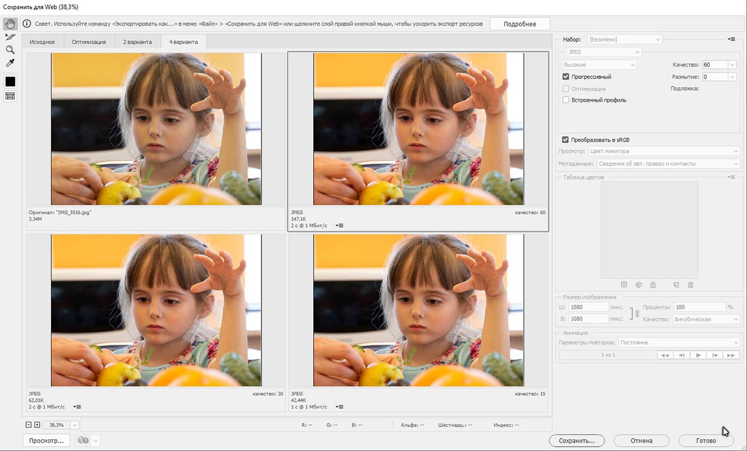Click the web-safe cube icon under color table
747x451 pixels.
638,285
